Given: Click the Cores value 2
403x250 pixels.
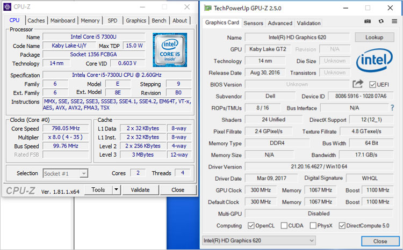Looking at the screenshot, I should 138,173.
